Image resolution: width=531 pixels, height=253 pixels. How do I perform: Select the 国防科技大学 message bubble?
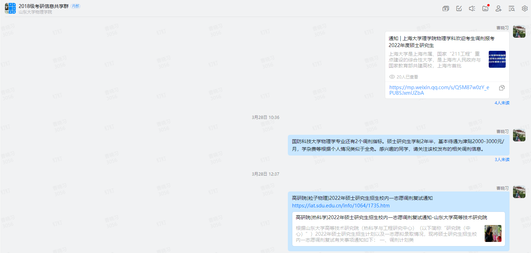(398, 145)
